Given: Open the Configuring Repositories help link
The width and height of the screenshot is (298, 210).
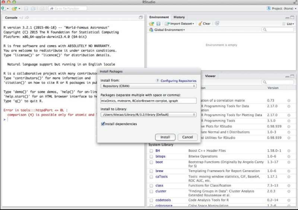Looking at the screenshot, I should (x=178, y=81).
